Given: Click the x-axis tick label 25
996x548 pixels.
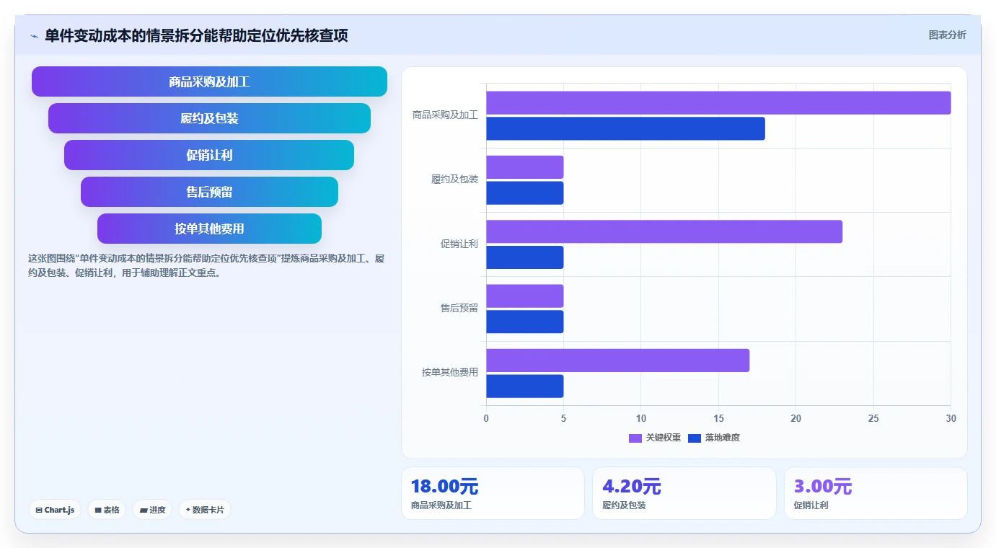Looking at the screenshot, I should [x=873, y=418].
